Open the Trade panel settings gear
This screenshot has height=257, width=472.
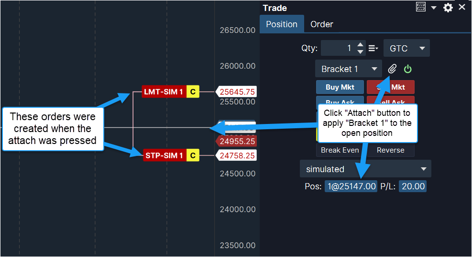tap(448, 8)
